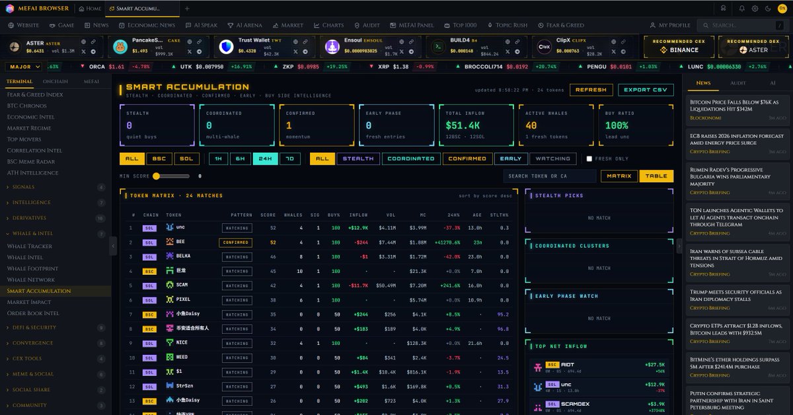Screen dimensions: 793x415
Task: Click the Search Token or CA field
Action: pyautogui.click(x=548, y=176)
